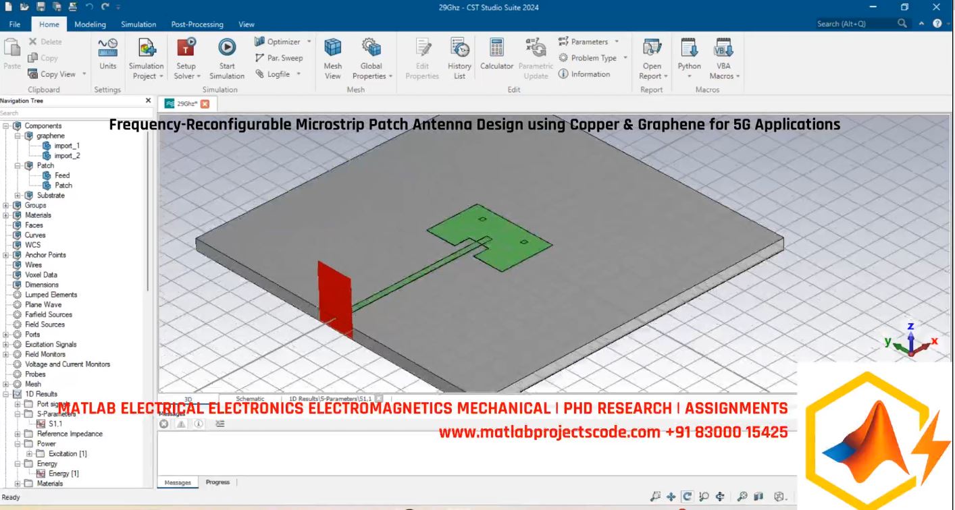Viewport: 955px width, 510px height.
Task: Click the pan cross-arrows icon in bottom toolbar
Action: coord(671,497)
